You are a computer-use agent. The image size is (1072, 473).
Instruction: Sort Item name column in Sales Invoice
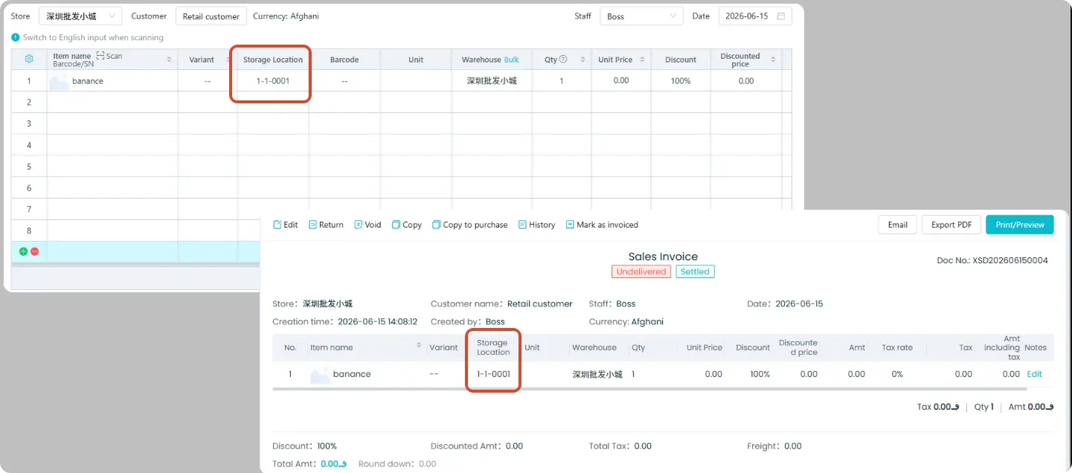(419, 345)
